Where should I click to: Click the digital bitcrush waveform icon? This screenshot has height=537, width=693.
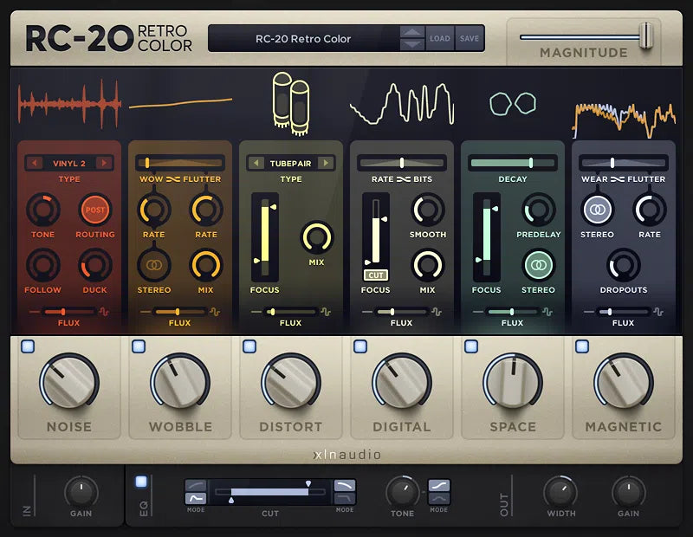(x=403, y=102)
